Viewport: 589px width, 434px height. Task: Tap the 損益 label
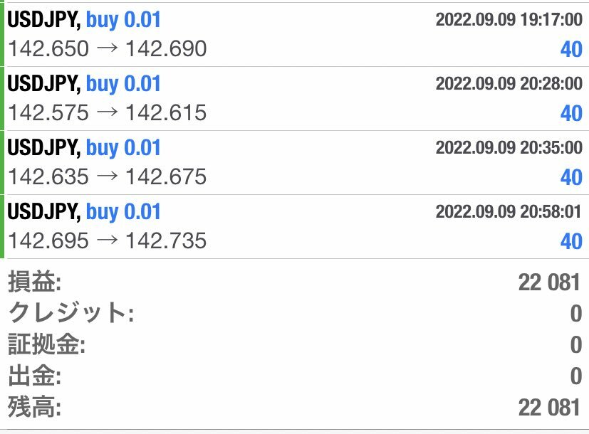pyautogui.click(x=34, y=282)
